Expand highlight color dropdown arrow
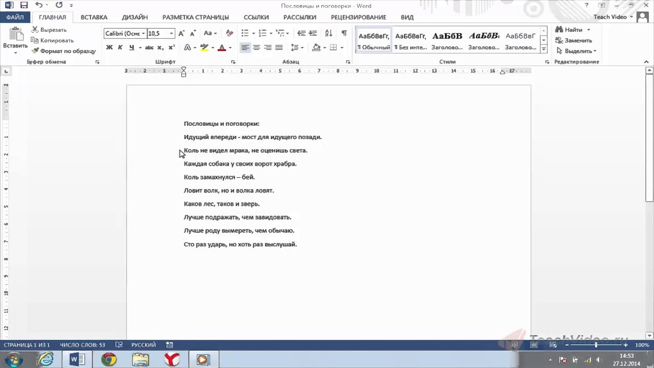This screenshot has width=654, height=368. pyautogui.click(x=212, y=48)
